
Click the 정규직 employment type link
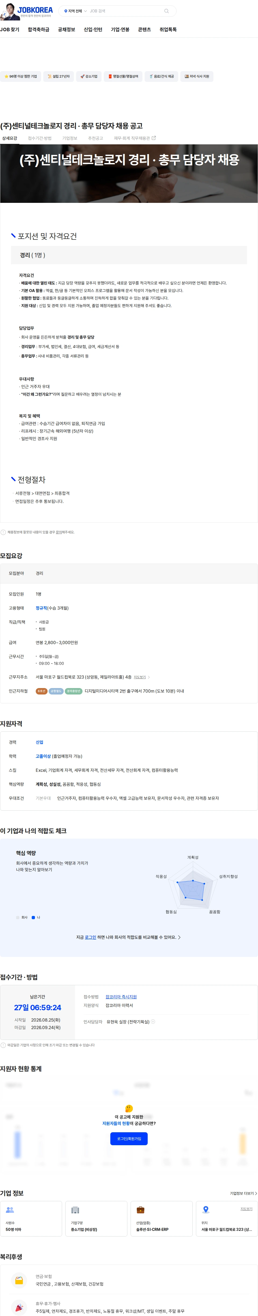tap(41, 608)
